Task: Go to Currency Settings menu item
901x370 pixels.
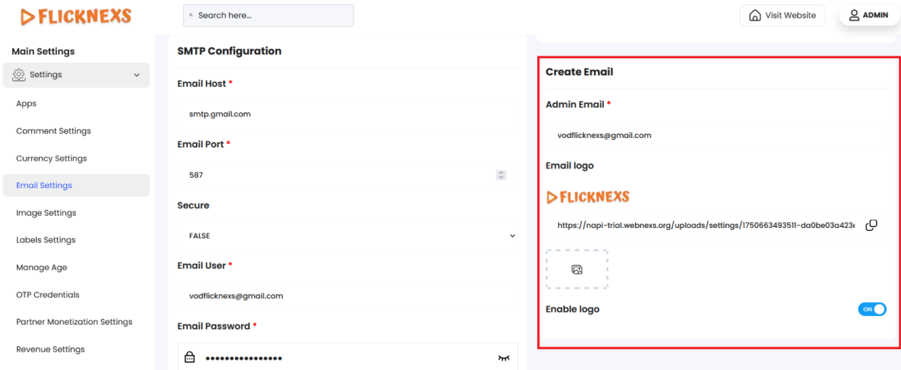Action: tap(51, 158)
